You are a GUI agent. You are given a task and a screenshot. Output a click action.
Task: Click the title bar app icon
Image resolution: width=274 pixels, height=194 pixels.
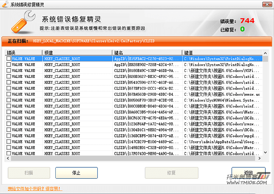5,4
